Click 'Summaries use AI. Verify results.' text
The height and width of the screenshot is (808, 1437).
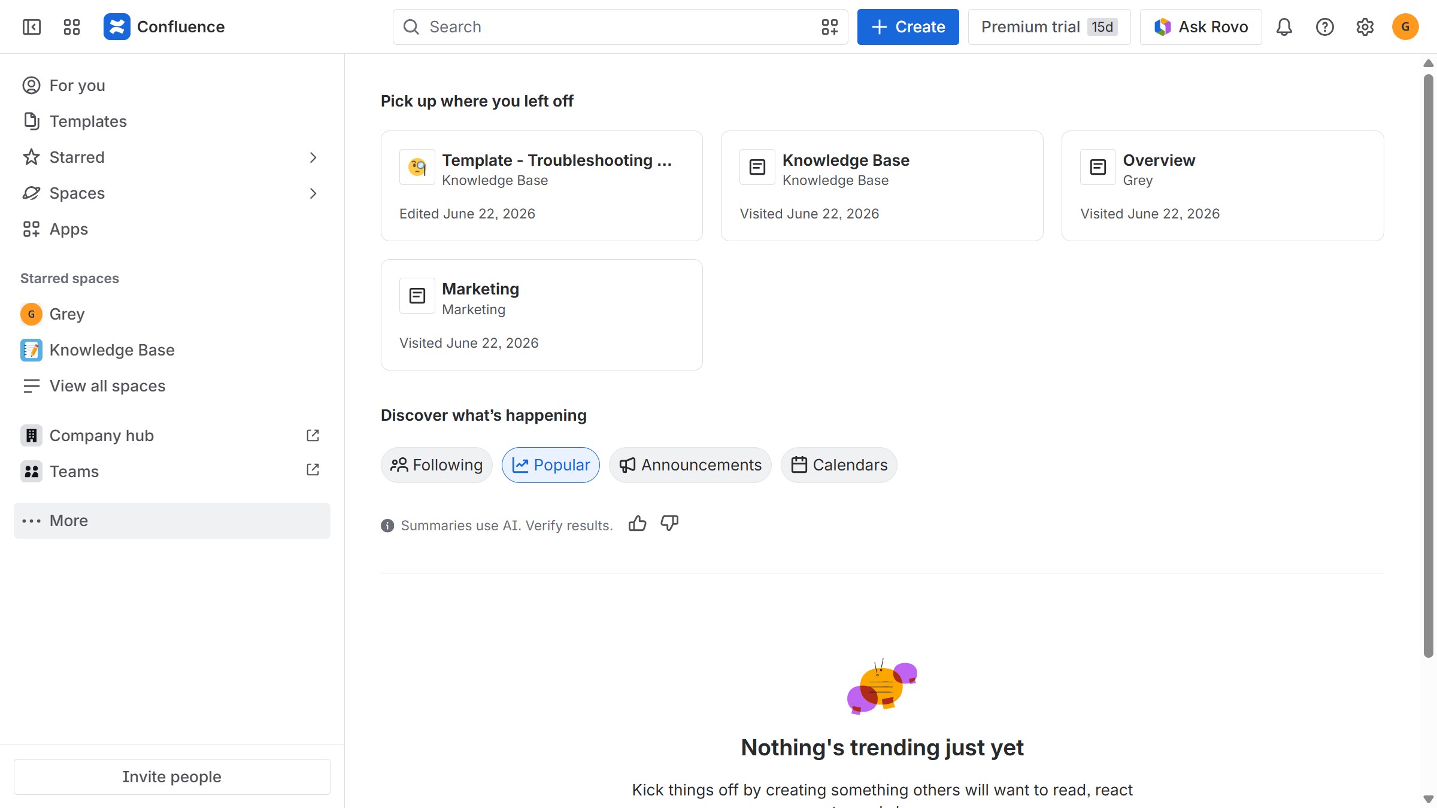[x=507, y=525]
